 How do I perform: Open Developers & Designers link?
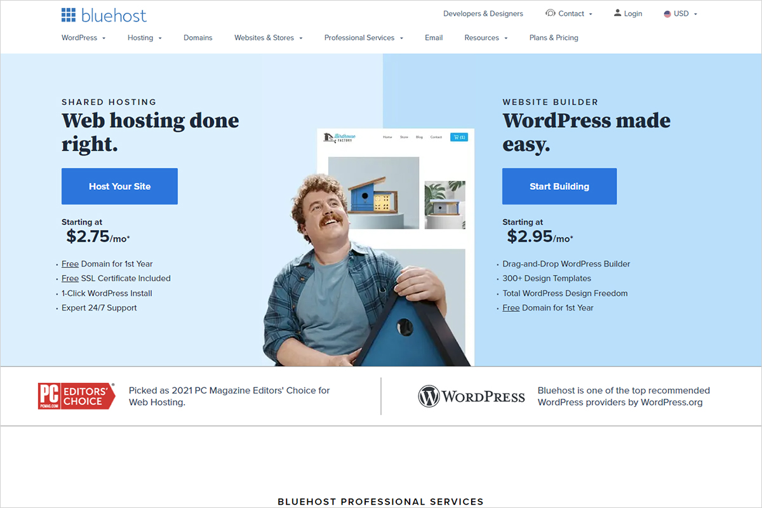coord(483,14)
